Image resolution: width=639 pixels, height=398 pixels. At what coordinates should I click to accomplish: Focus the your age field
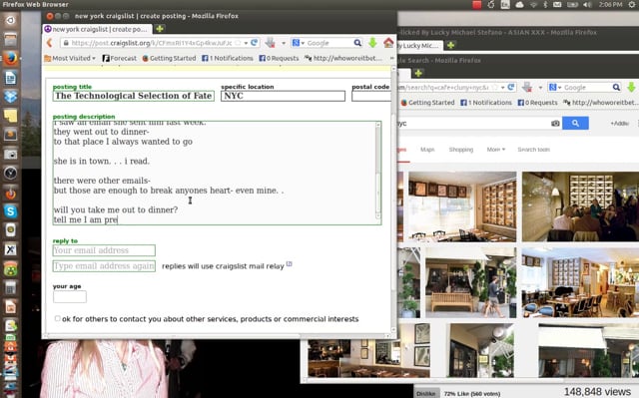[x=70, y=296]
